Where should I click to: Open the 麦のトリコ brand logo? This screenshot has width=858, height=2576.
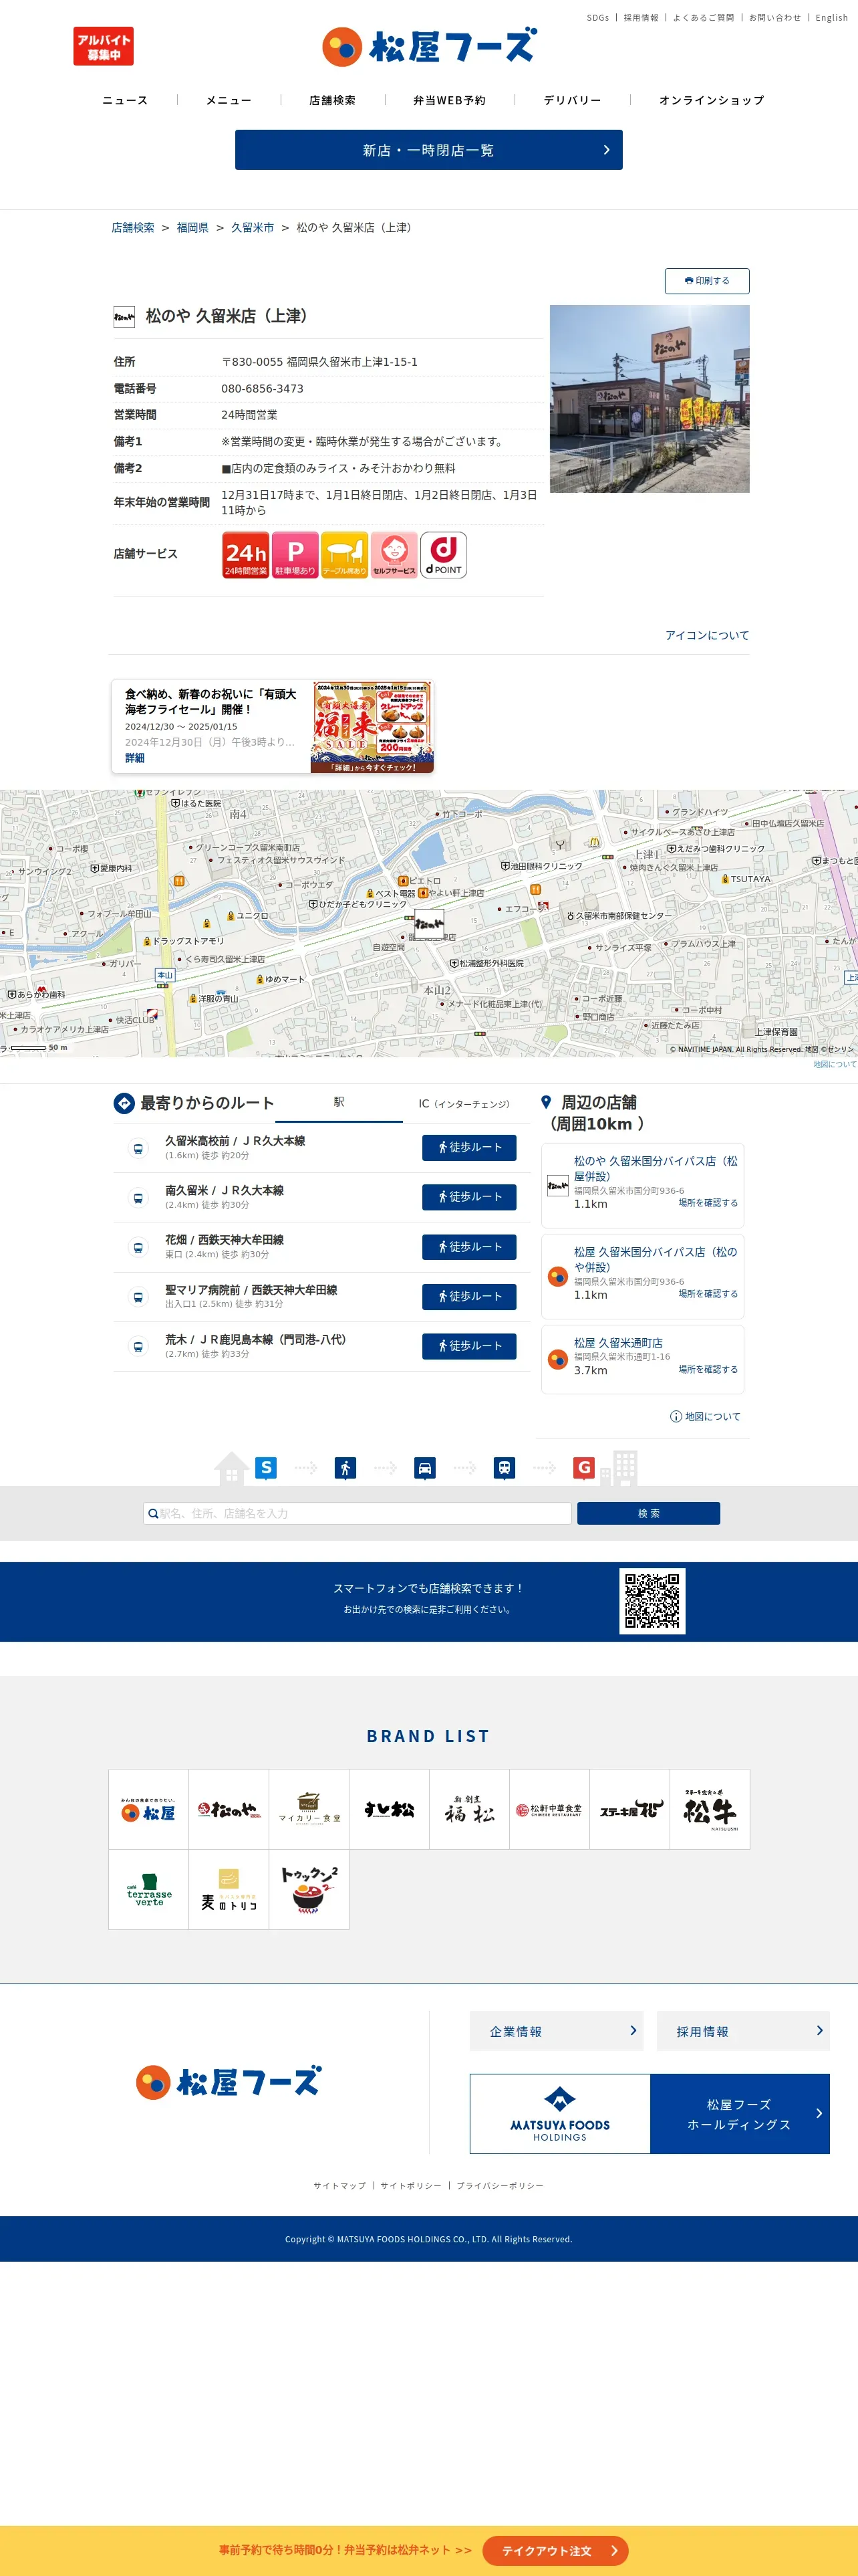coord(229,1889)
